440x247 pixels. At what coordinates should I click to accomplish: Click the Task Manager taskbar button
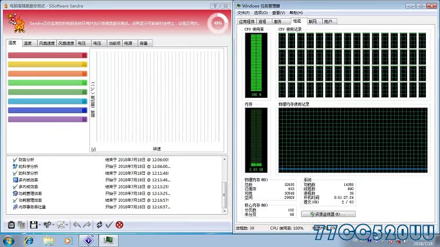(x=109, y=241)
